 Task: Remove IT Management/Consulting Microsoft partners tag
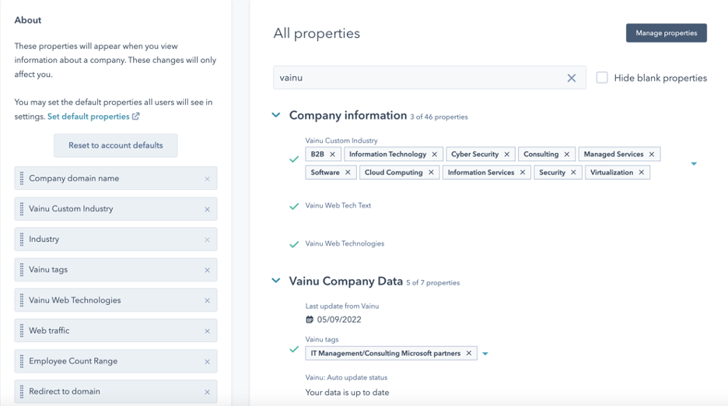(x=469, y=354)
